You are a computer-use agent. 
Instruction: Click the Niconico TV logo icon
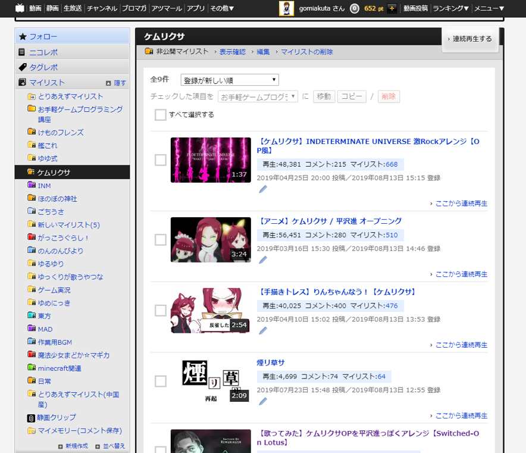(20, 8)
